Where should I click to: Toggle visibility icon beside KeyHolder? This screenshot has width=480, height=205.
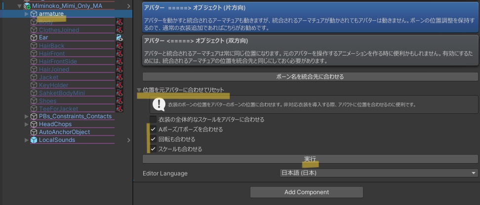120,85
